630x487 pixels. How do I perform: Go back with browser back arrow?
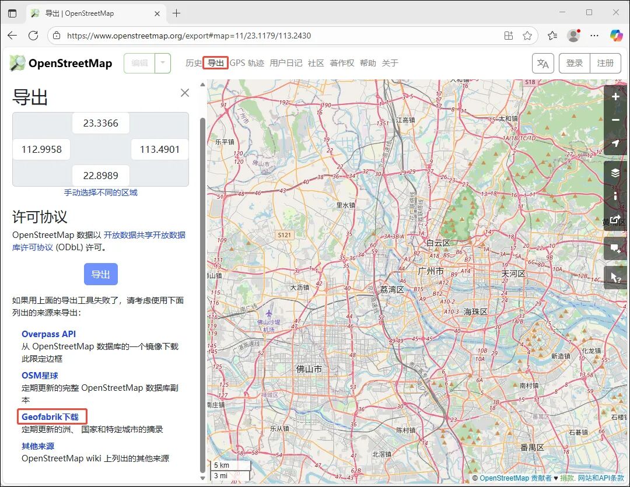click(12, 36)
